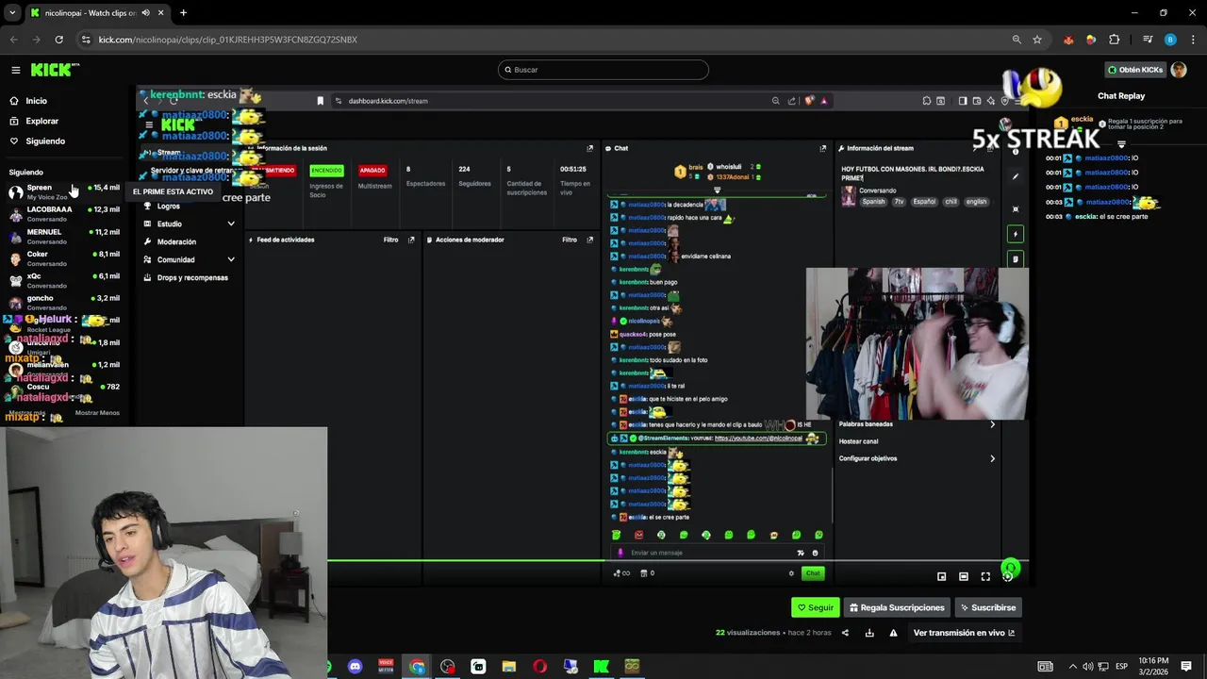The height and width of the screenshot is (679, 1207).
Task: Pop out Información de la sesión panel
Action: [x=590, y=148]
